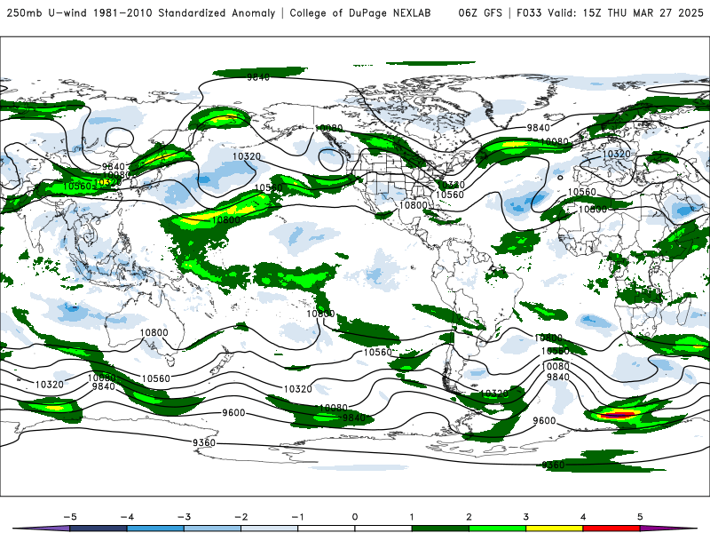Click the red anomaly maximum south of Africa
The image size is (710, 533).
point(618,415)
